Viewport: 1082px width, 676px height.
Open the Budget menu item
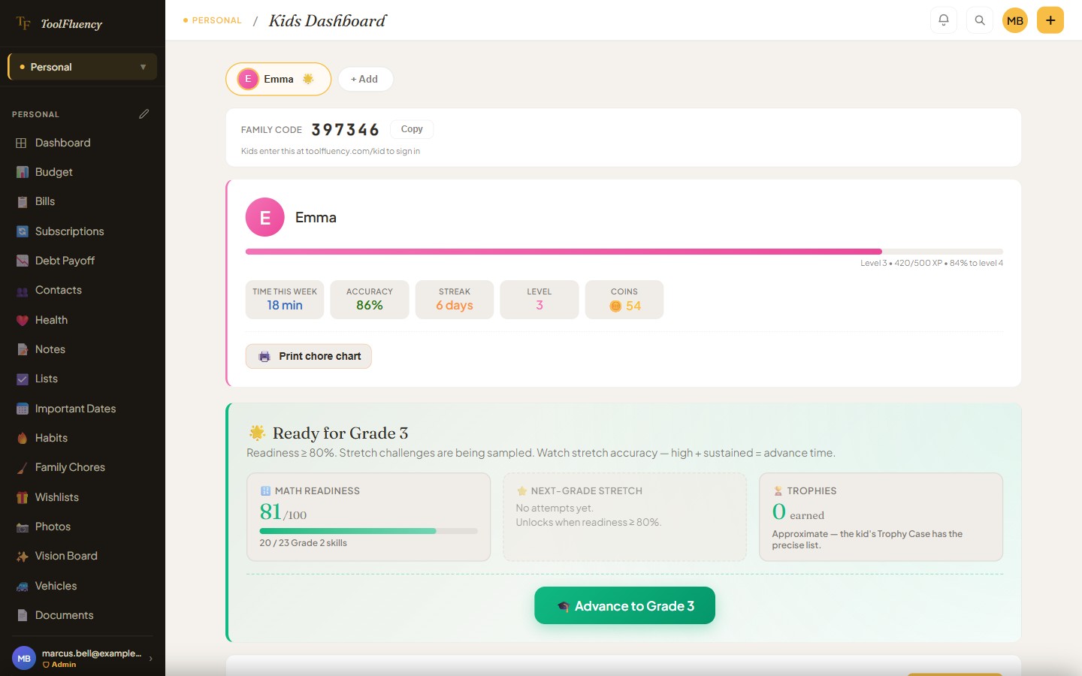(x=83, y=172)
